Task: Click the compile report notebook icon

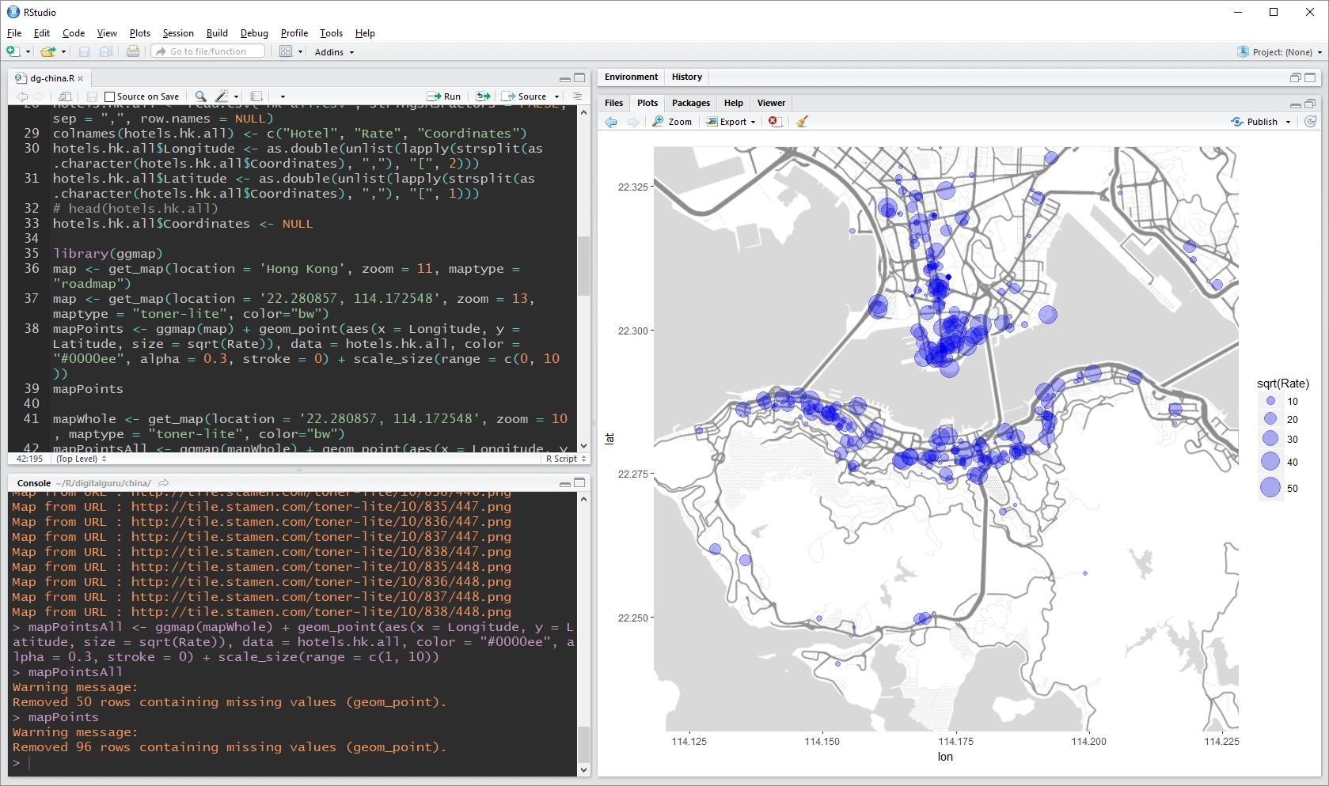Action: tap(256, 96)
